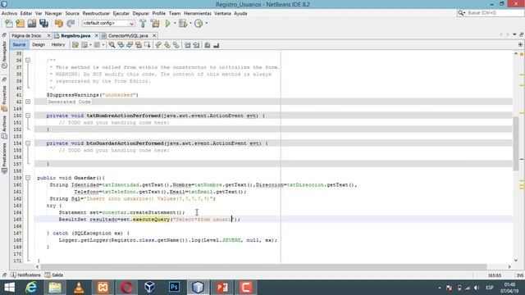This screenshot has width=525, height=295.
Task: Open the editor tab list dropdown arrow
Action: pos(514,34)
